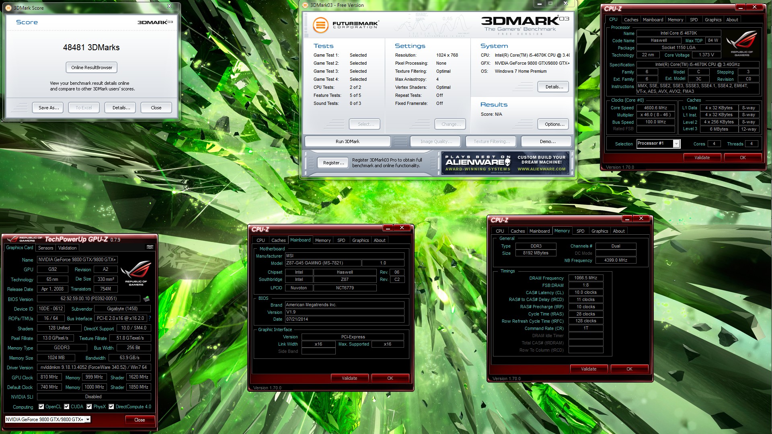Image resolution: width=772 pixels, height=434 pixels.
Task: Click the To Excel button
Action: (x=84, y=108)
